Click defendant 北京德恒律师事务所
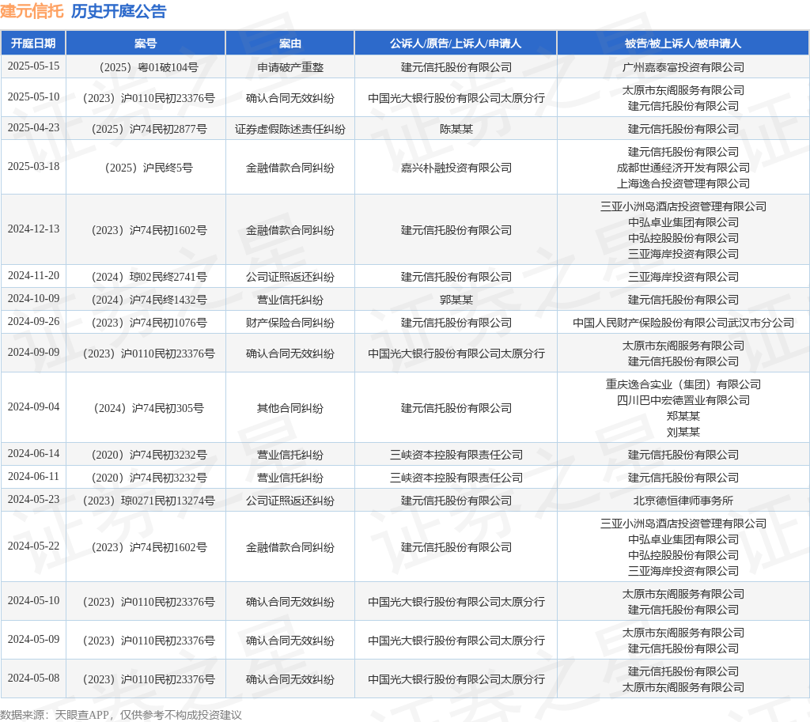Screen dimensions: 810x722 (x=683, y=501)
